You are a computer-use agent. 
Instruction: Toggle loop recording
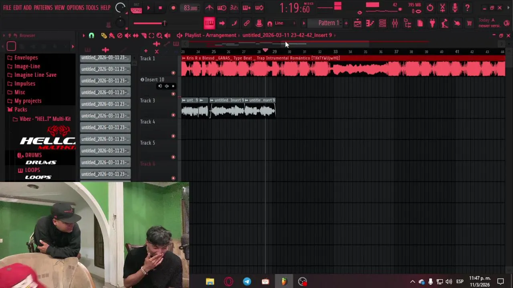[259, 8]
